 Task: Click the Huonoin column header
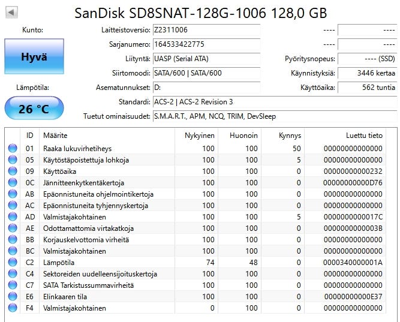coord(240,136)
